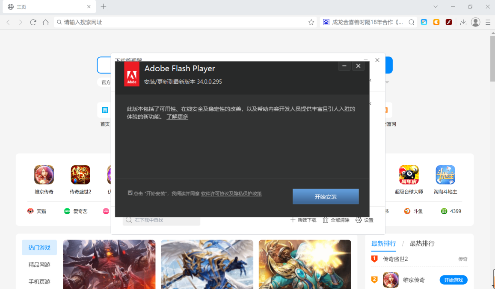Select the 热门游戏 category tab
This screenshot has height=289, width=495.
click(x=39, y=248)
